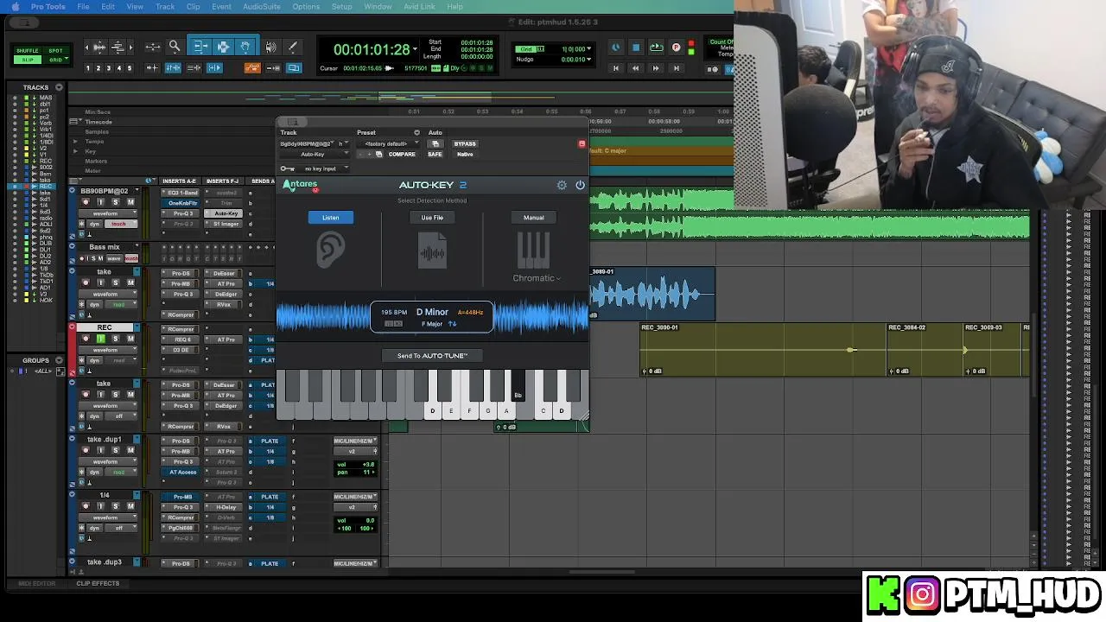Open the Track menu
The height and width of the screenshot is (622, 1106).
(165, 6)
